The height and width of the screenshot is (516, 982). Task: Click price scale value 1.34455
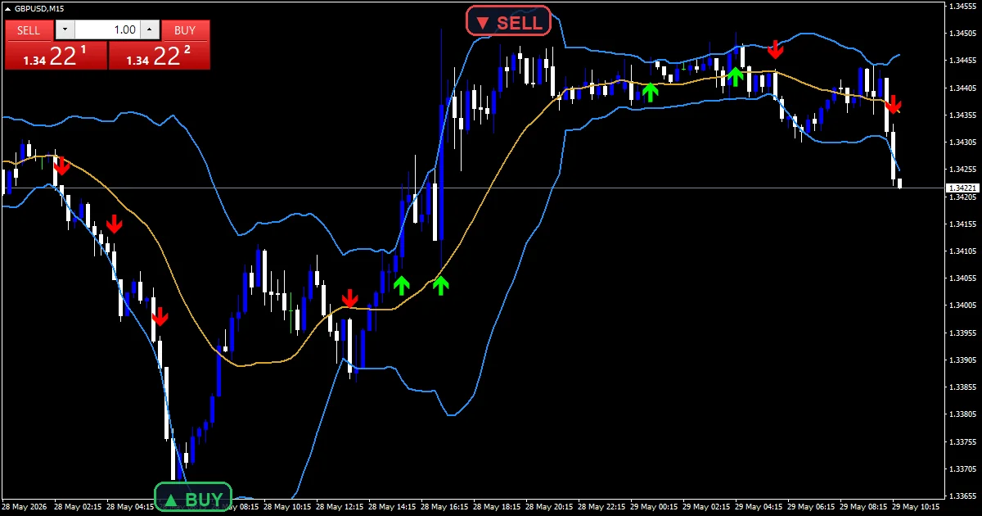tap(962, 61)
